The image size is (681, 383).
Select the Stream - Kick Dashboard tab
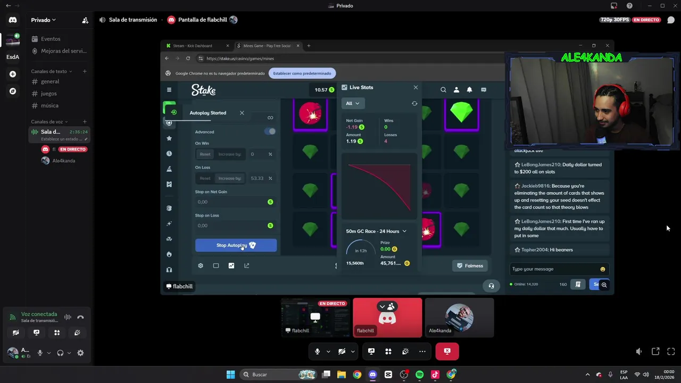click(x=197, y=46)
